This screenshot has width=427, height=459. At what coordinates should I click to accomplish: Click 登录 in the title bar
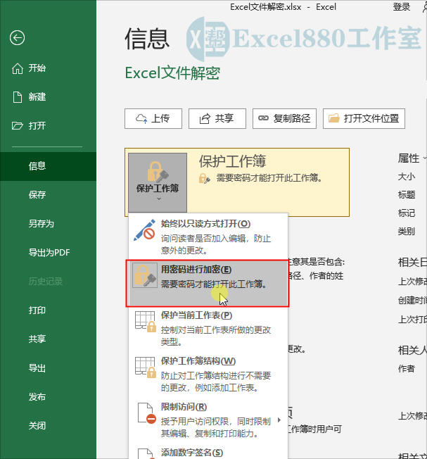(x=402, y=7)
